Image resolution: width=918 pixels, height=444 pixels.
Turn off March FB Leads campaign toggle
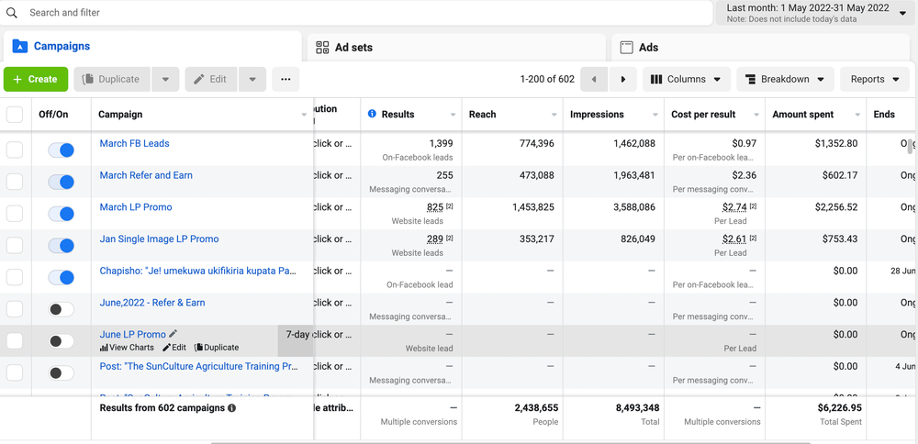61,150
